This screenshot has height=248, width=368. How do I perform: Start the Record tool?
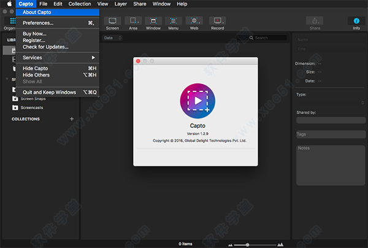tap(218, 21)
